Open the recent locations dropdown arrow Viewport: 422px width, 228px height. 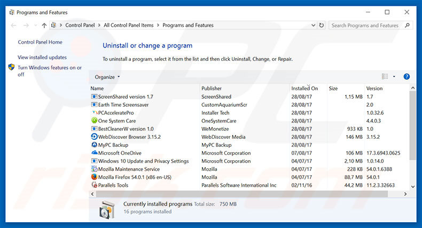coord(36,25)
